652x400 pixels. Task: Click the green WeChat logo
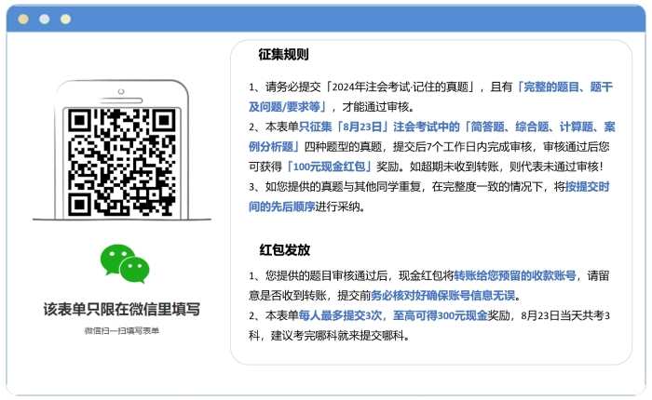click(x=125, y=262)
